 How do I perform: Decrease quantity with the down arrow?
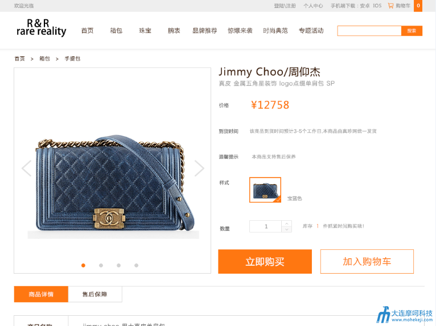(287, 229)
